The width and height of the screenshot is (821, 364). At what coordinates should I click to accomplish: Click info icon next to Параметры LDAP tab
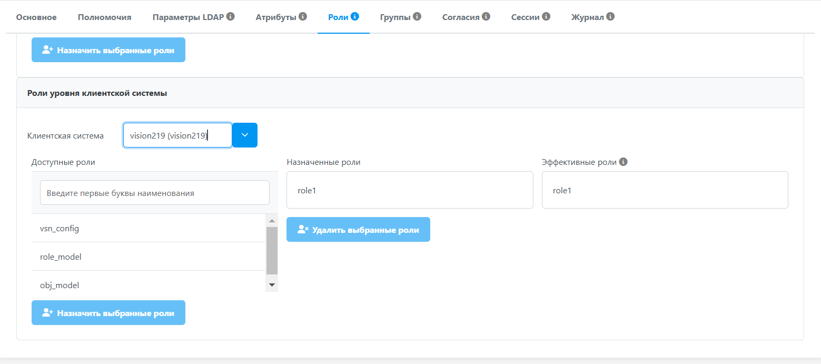(x=231, y=16)
